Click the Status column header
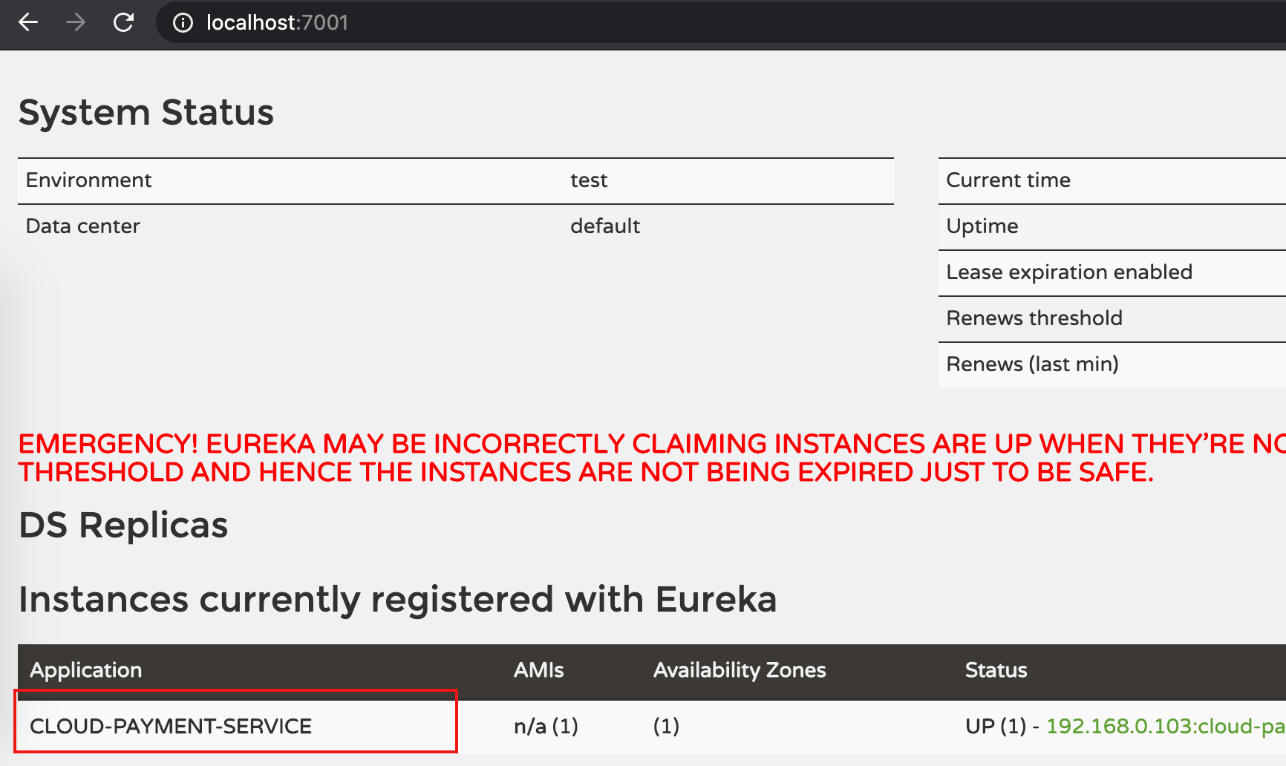Screen dimensions: 1286x766 coord(996,670)
